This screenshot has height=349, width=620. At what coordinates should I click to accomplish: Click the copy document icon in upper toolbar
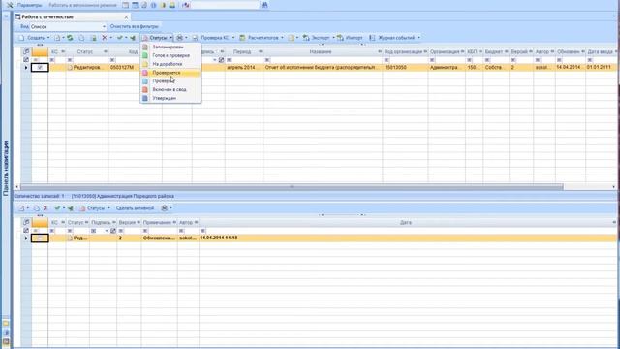(81, 38)
